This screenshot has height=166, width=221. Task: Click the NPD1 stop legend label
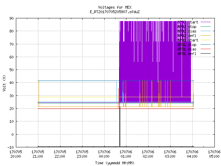tap(187, 45)
